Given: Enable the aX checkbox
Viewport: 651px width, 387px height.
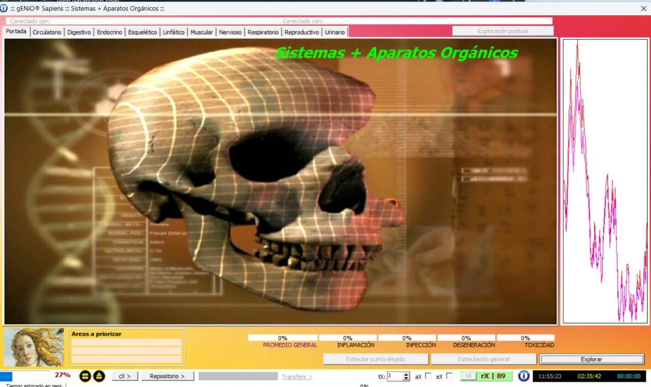Looking at the screenshot, I should [x=428, y=376].
